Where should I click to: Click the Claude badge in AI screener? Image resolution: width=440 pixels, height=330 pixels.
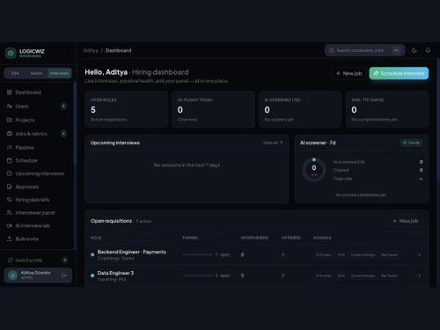[x=411, y=143]
